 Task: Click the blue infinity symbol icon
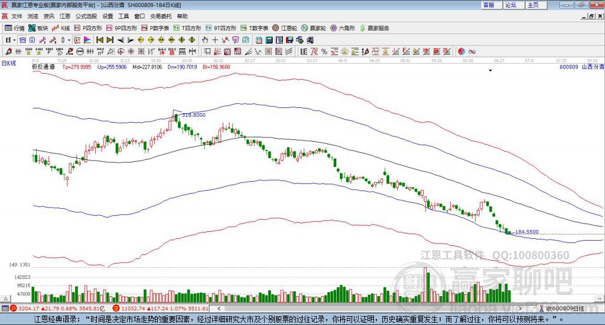[x=472, y=51]
